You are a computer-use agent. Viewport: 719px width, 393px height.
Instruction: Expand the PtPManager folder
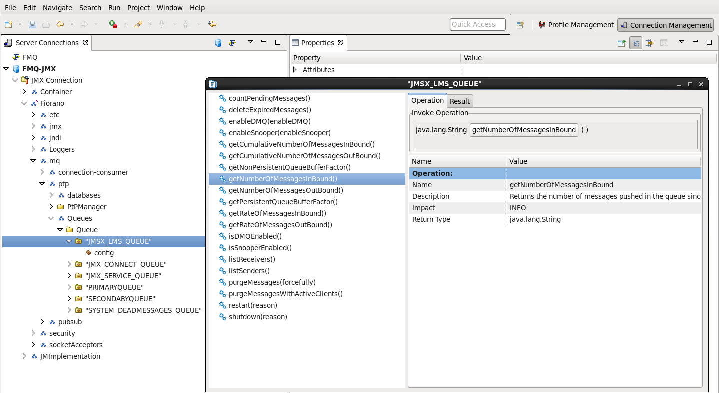click(x=51, y=207)
